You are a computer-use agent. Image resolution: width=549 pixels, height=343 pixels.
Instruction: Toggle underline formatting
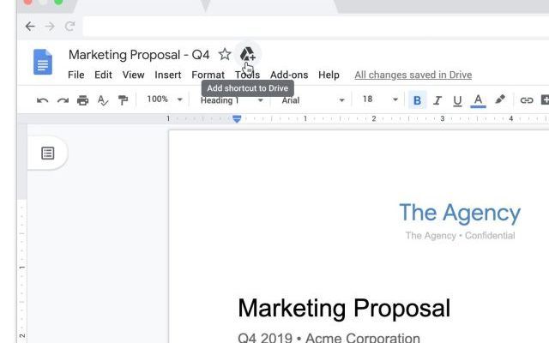coord(457,100)
